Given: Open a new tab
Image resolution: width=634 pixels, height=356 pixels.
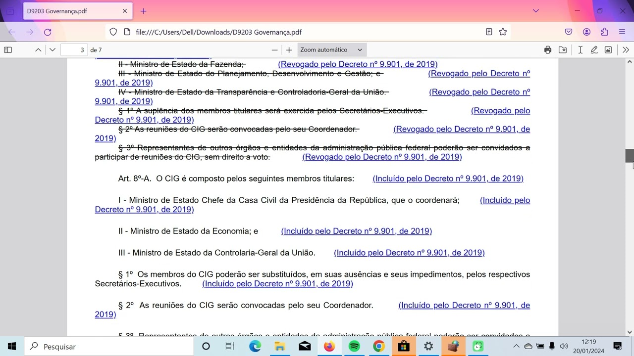Looking at the screenshot, I should (143, 11).
